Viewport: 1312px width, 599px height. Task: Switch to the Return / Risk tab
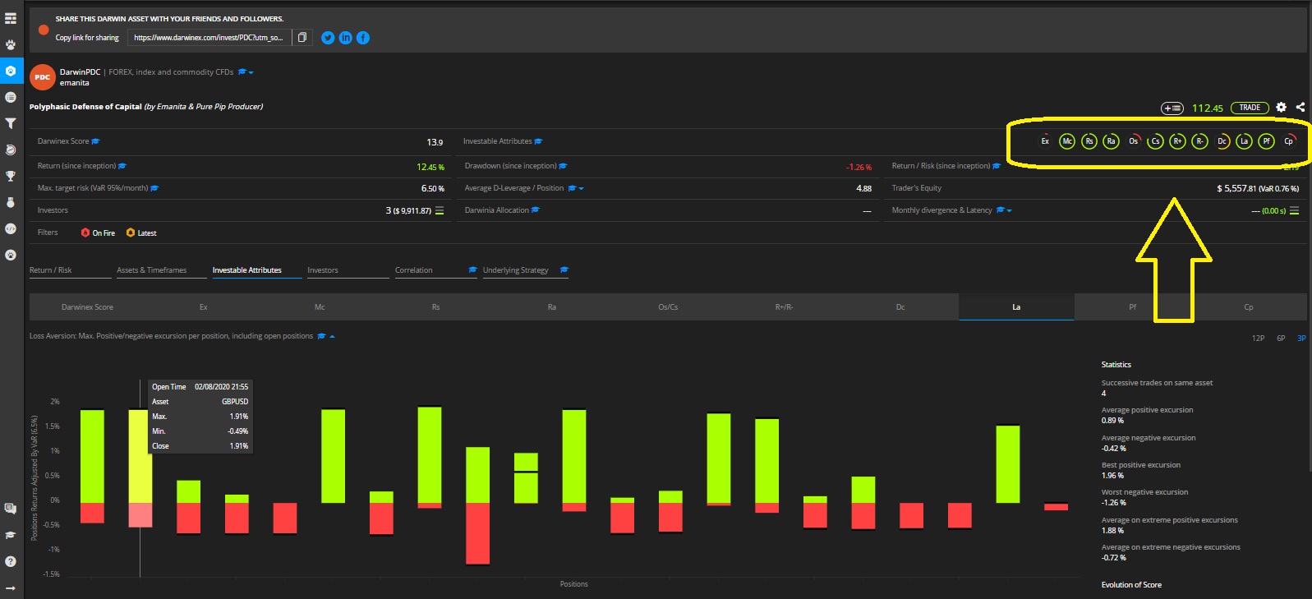[x=51, y=270]
